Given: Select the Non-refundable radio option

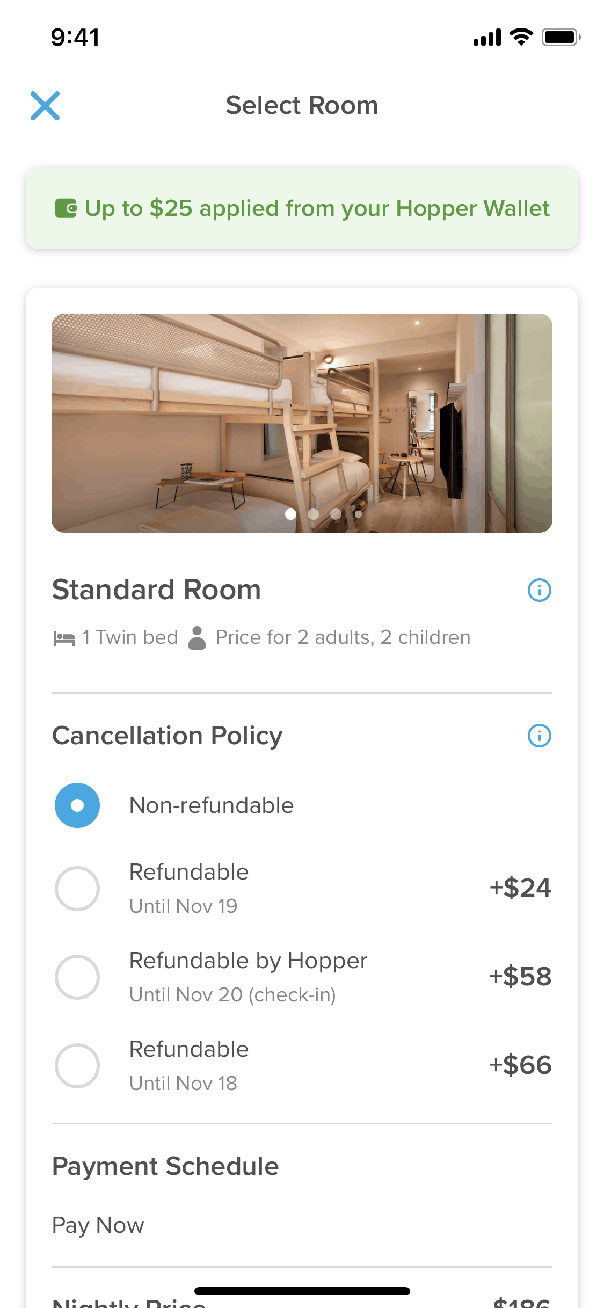Looking at the screenshot, I should click(77, 805).
